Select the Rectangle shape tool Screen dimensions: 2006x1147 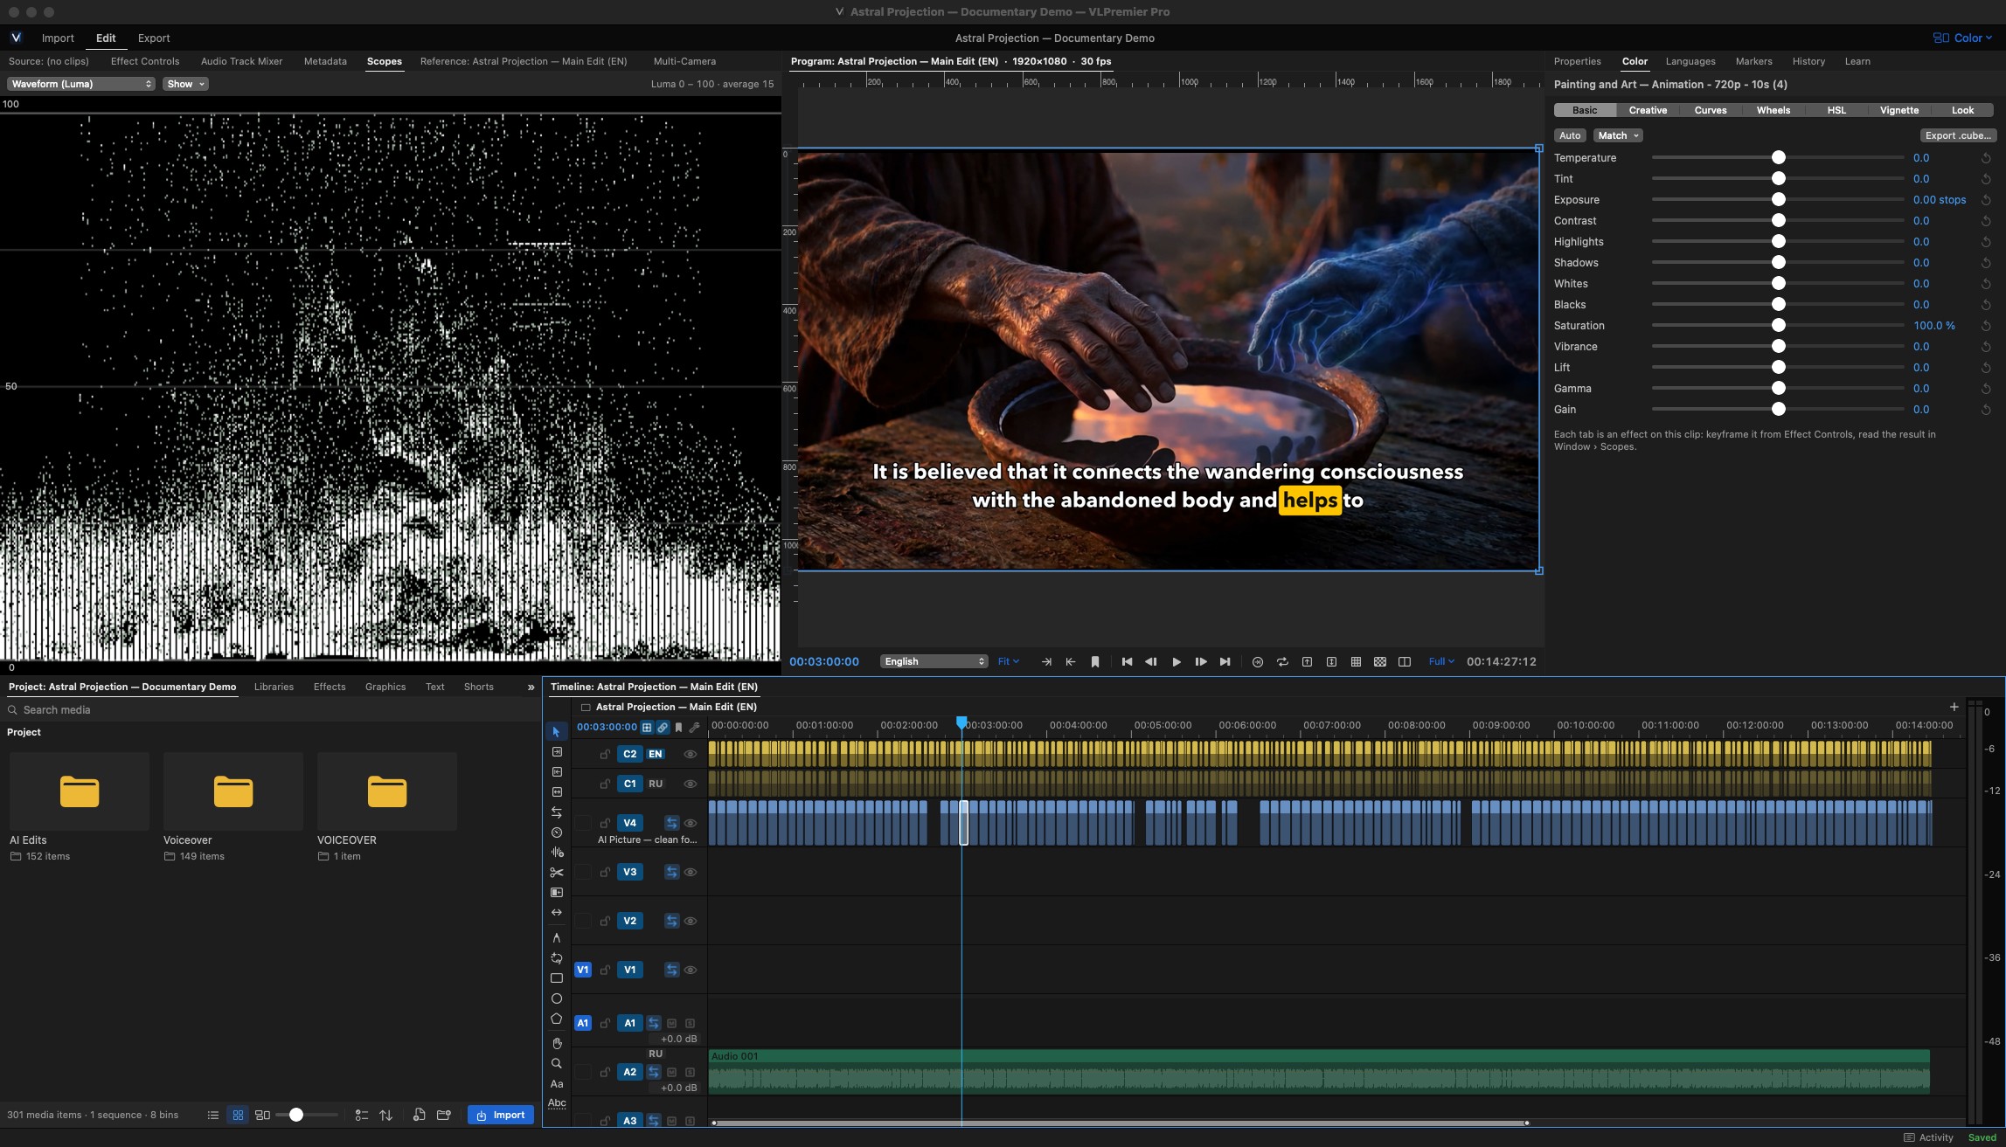pyautogui.click(x=556, y=978)
